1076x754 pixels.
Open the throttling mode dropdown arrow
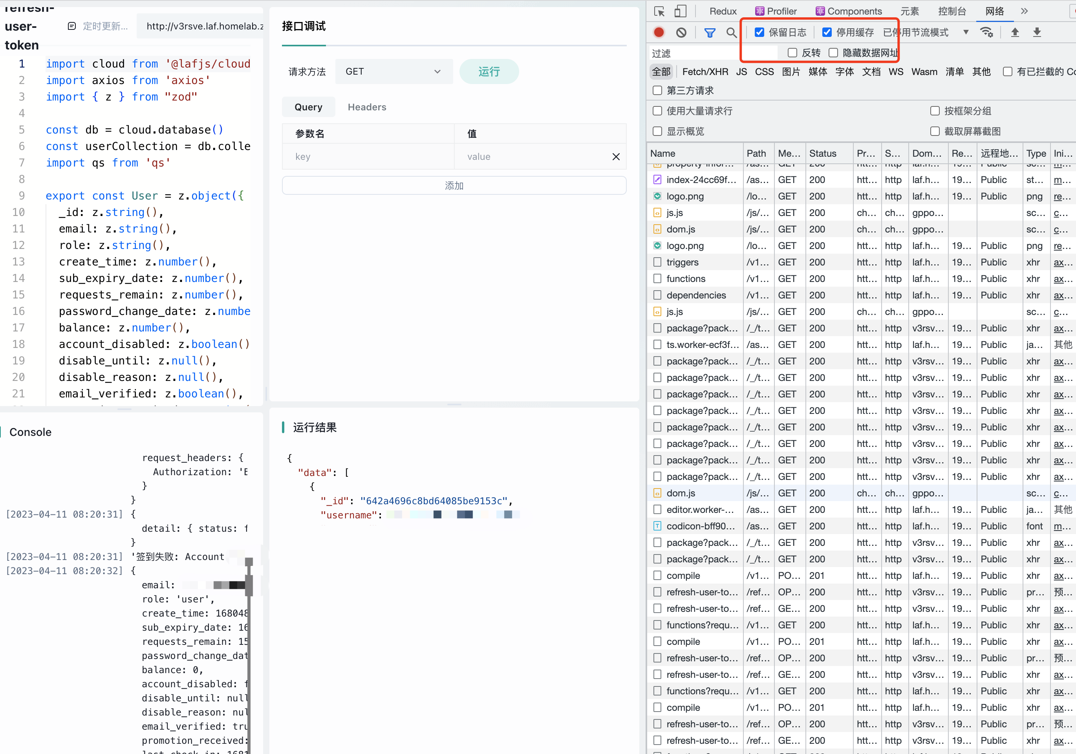coord(966,32)
